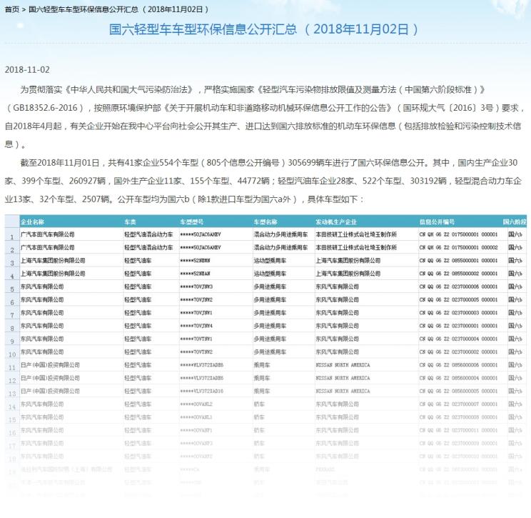Click the 企业名称 column header
The height and width of the screenshot is (518, 531).
33,222
